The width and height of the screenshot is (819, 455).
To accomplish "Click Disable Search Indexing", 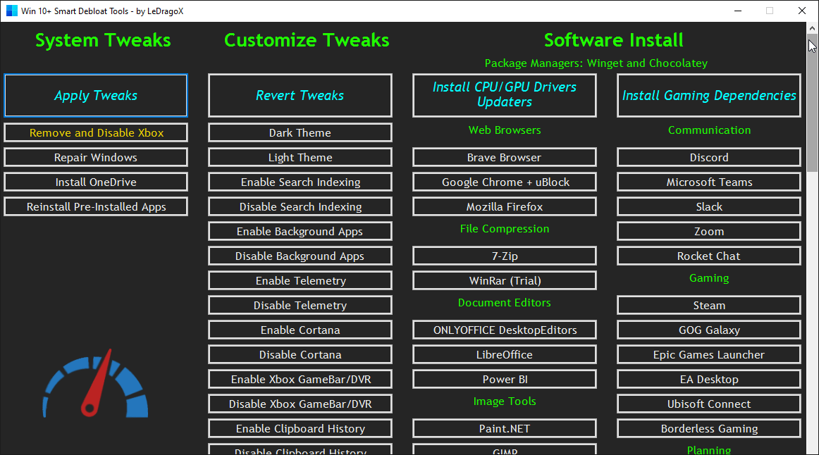I will 300,206.
